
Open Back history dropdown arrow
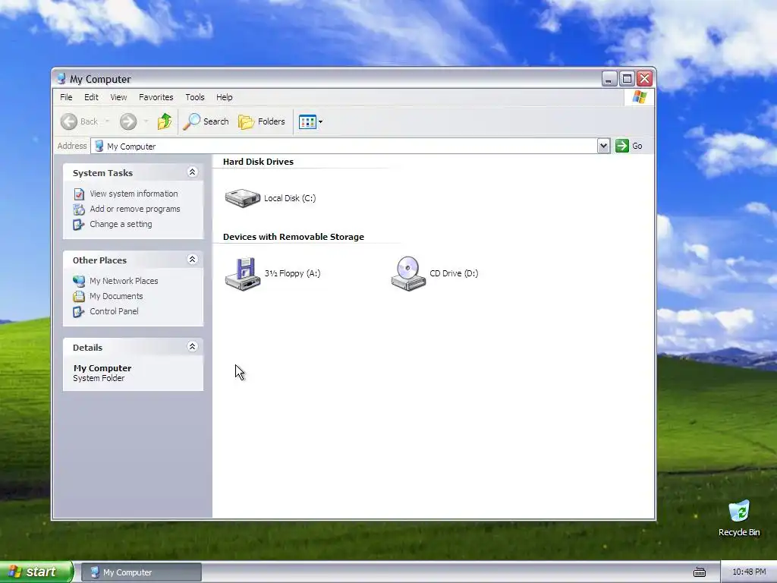[107, 121]
